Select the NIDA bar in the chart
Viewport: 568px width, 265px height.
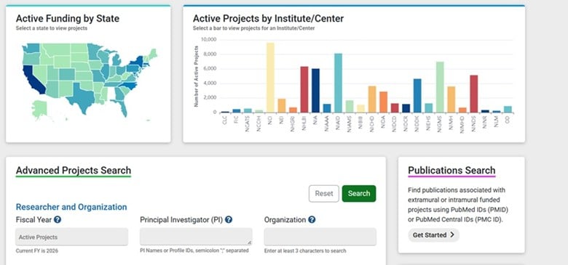click(x=383, y=102)
